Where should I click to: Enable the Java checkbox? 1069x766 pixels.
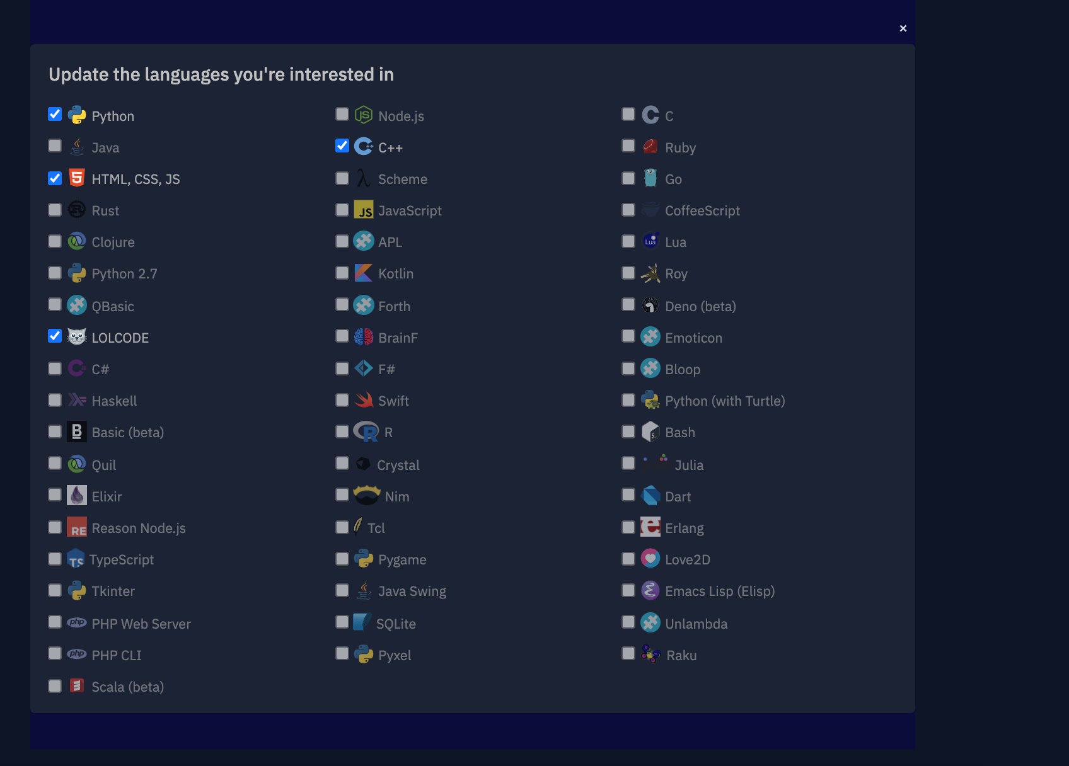[55, 146]
